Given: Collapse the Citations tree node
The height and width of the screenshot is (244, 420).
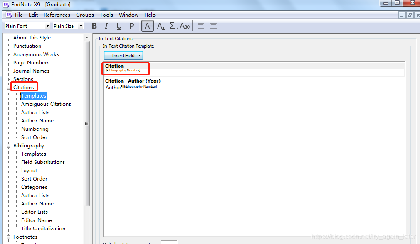Looking at the screenshot, I should click(x=9, y=88).
